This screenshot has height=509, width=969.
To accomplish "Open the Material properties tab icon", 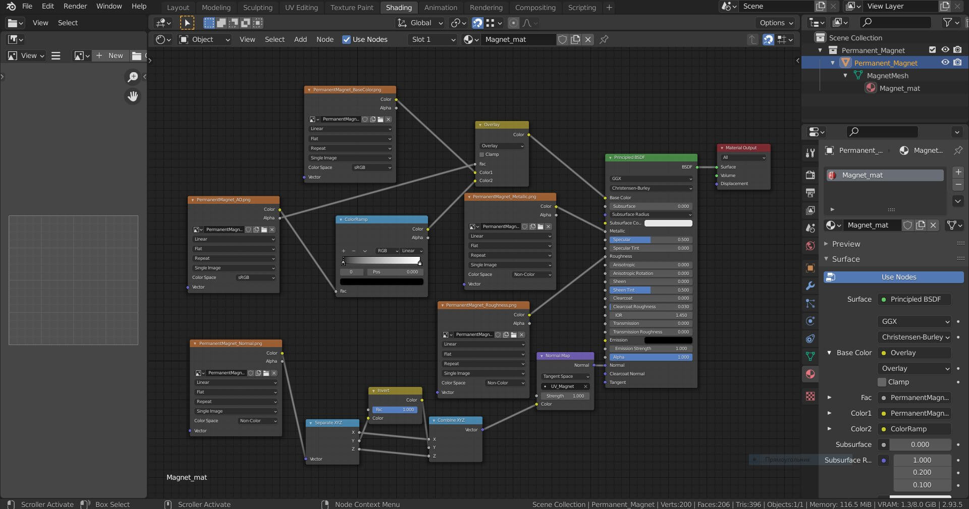I will point(810,374).
